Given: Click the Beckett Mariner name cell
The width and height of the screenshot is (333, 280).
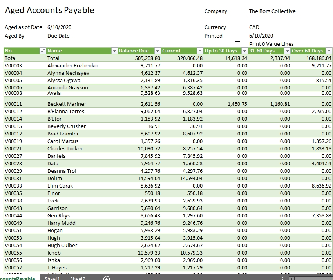Looking at the screenshot, I should pyautogui.click(x=67, y=104).
